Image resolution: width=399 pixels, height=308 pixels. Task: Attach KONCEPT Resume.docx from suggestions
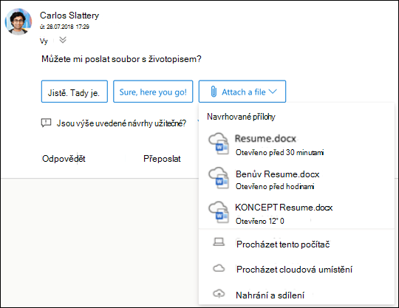click(x=296, y=213)
